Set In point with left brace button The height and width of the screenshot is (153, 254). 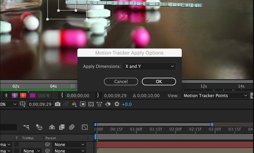click(62, 95)
